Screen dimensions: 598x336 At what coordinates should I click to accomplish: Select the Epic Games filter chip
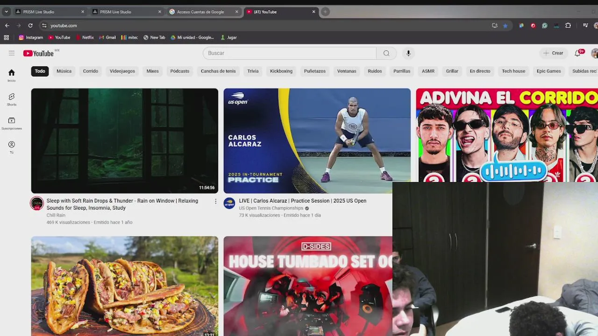(548, 71)
